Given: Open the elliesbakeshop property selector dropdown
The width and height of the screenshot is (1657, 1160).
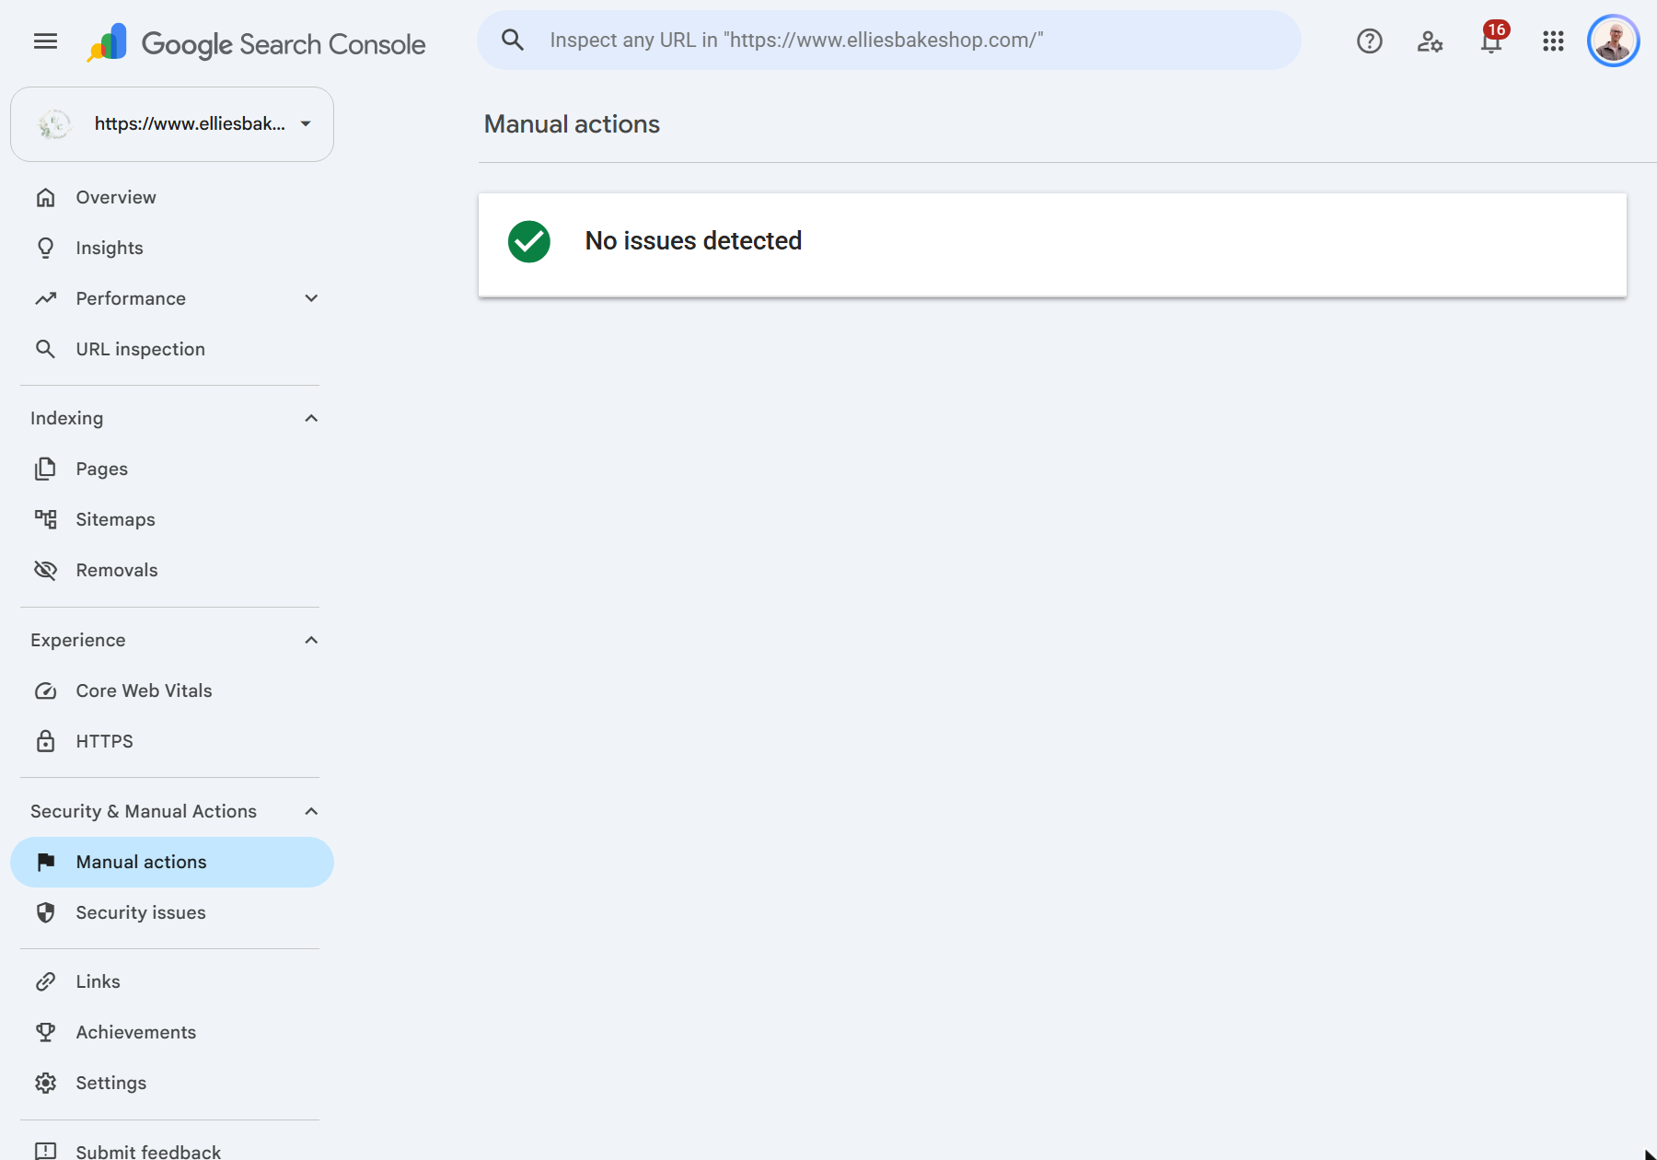Looking at the screenshot, I should click(x=172, y=124).
